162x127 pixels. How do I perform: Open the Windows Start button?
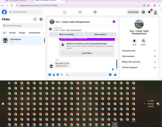pyautogui.click(x=3, y=104)
